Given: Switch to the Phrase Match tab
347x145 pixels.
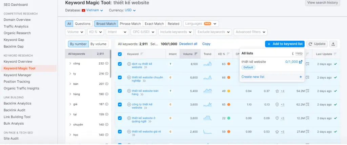Looking at the screenshot, I should point(130,24).
